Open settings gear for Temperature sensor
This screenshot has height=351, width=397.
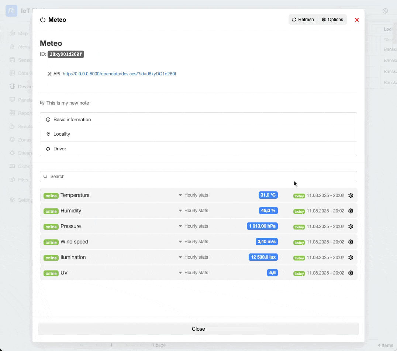(x=351, y=195)
